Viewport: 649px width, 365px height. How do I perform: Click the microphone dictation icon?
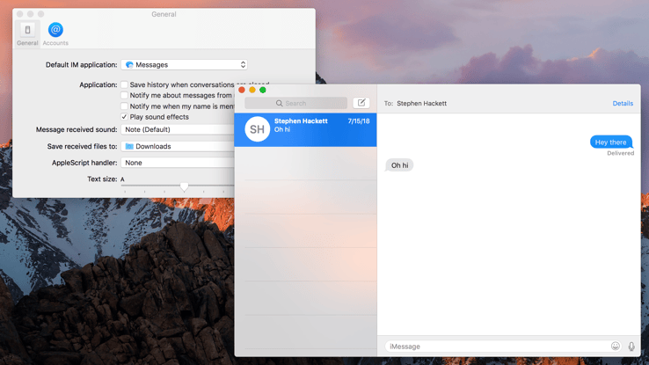click(631, 347)
